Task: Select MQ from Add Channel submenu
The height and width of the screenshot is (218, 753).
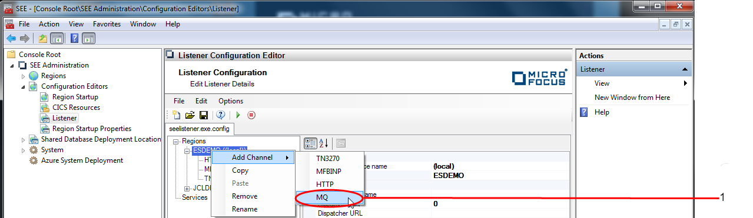Action: [x=330, y=197]
